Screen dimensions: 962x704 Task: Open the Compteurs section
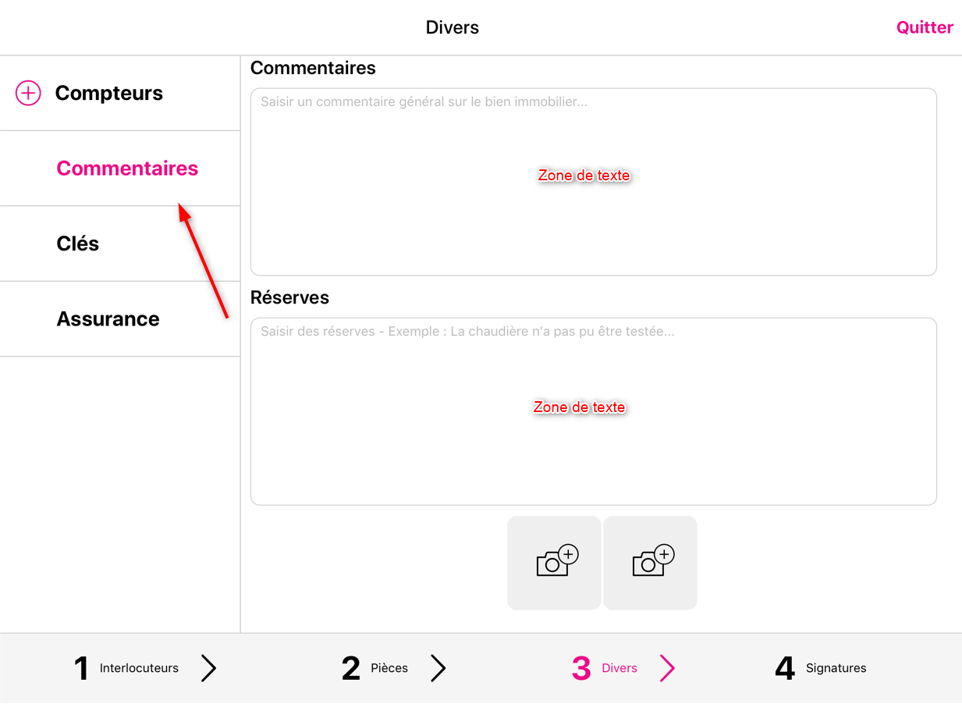point(120,93)
